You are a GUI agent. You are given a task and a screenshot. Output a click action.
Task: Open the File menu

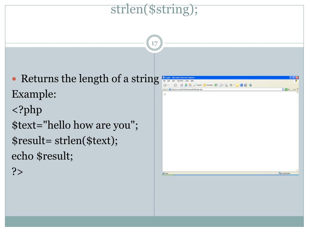[x=164, y=81]
